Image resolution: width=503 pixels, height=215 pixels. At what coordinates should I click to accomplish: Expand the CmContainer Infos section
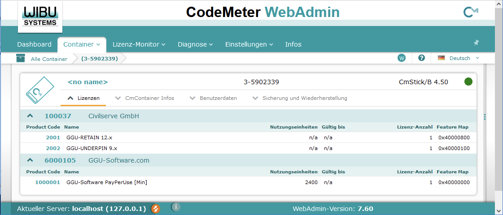pyautogui.click(x=144, y=98)
